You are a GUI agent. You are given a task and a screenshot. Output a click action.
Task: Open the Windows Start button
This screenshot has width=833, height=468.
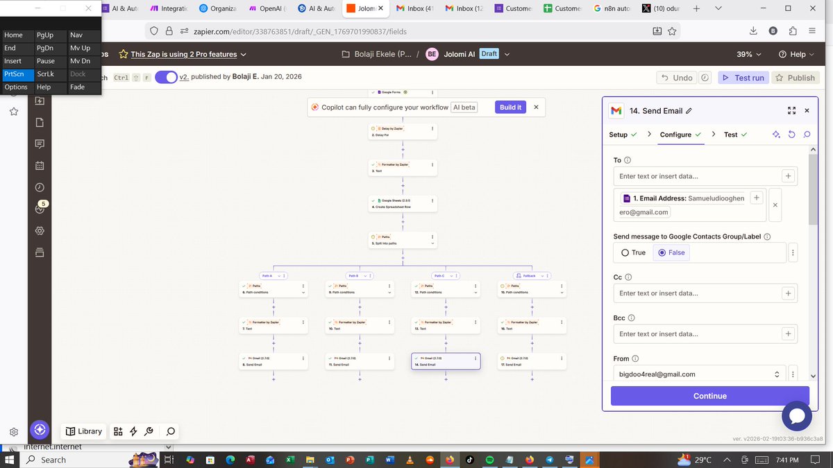tap(10, 460)
